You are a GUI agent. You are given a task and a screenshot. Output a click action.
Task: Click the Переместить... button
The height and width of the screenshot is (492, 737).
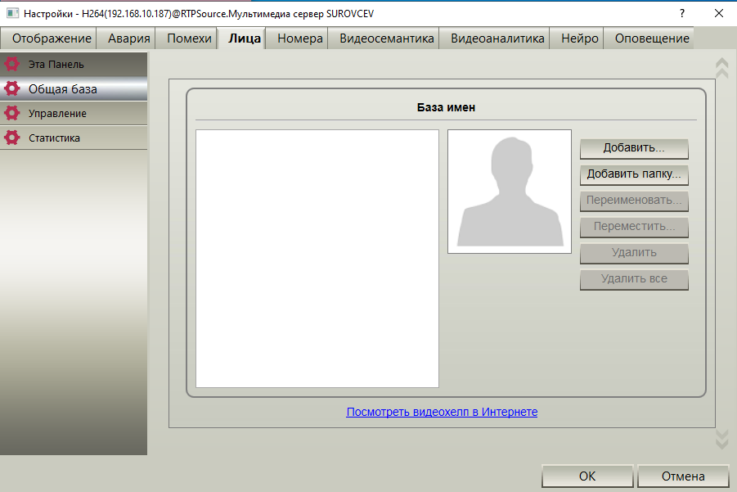[x=634, y=228]
